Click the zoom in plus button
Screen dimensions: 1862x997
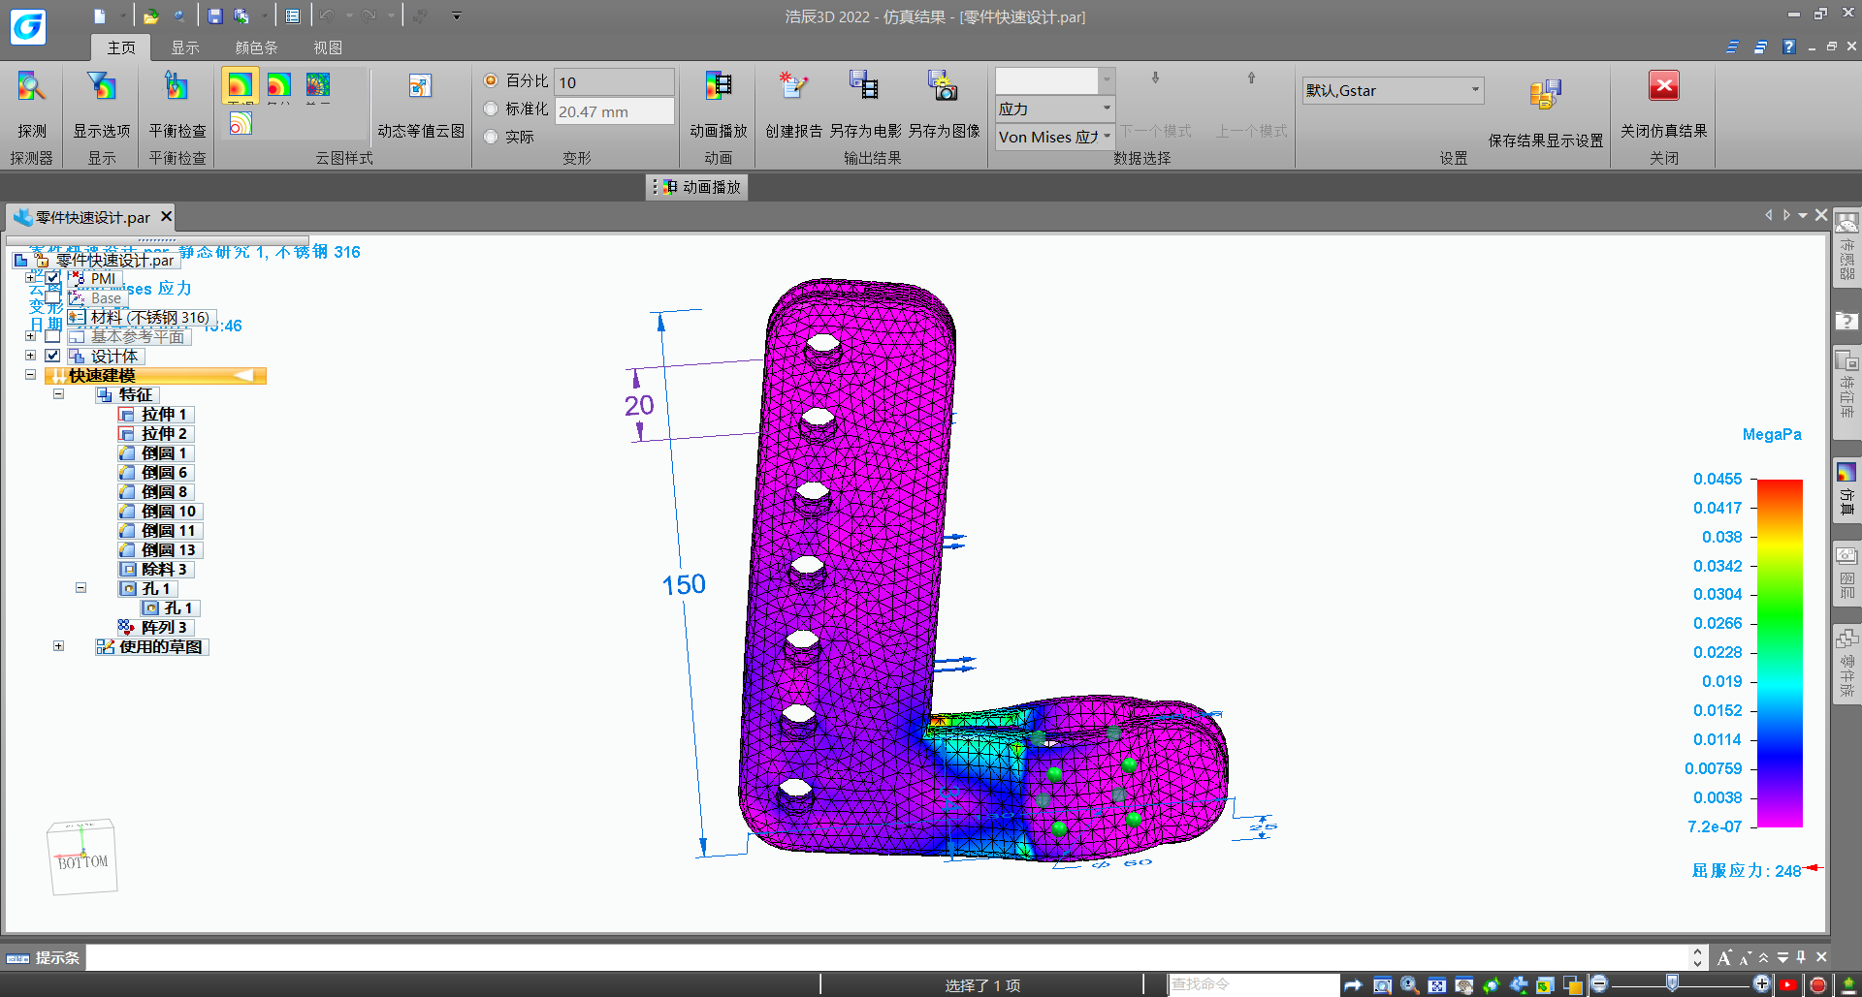point(1762,984)
